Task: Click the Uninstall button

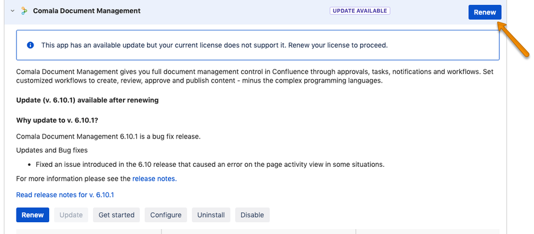Action: point(211,215)
